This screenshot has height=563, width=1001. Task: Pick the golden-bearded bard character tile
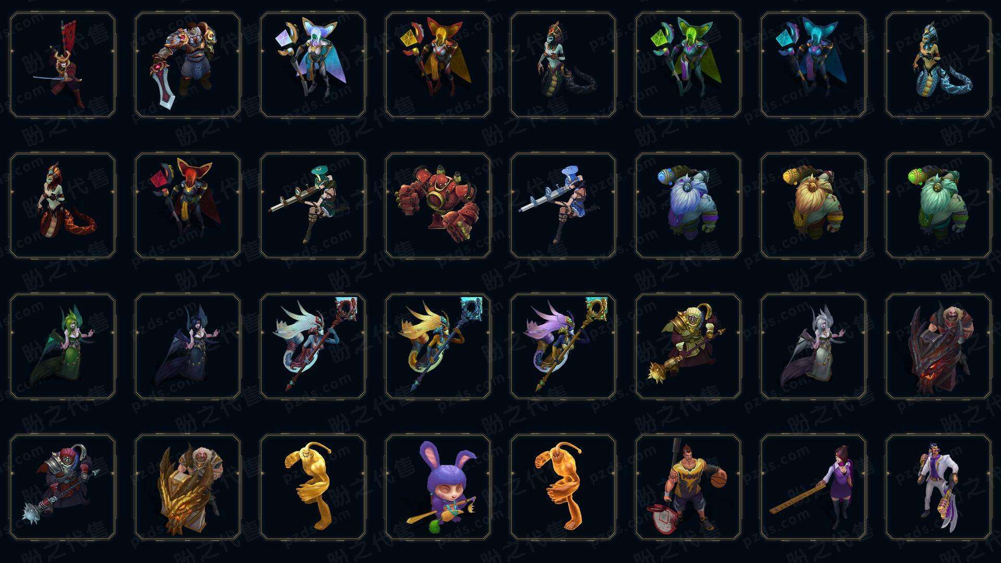pos(813,205)
